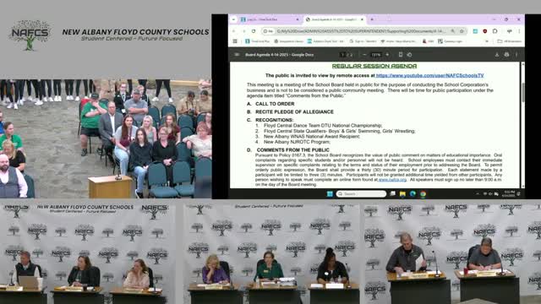Open PDF viewer more actions menu
Screen dimensions: 541x304
516,54
